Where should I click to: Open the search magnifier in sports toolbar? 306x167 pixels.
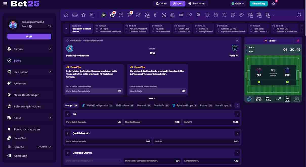click(299, 15)
